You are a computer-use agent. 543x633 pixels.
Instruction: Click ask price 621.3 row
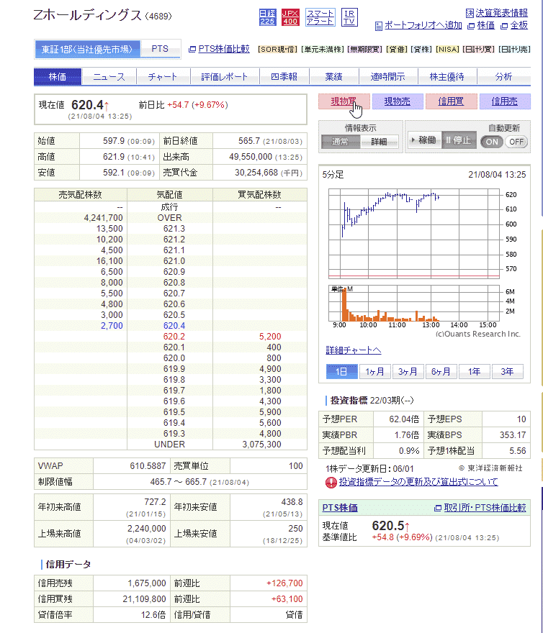pyautogui.click(x=174, y=229)
